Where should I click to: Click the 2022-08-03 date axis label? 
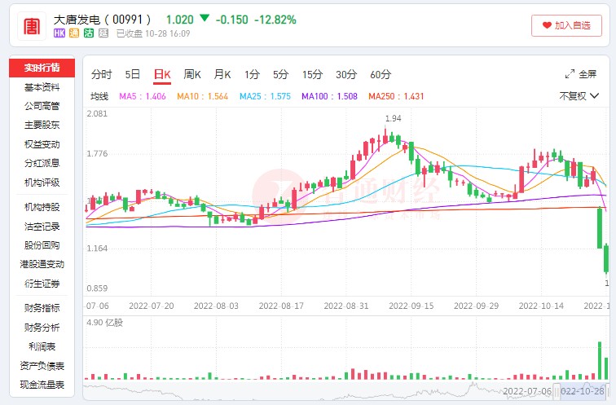[x=216, y=306]
